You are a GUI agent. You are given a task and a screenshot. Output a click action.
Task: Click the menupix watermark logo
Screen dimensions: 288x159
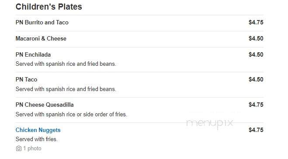click(210, 123)
